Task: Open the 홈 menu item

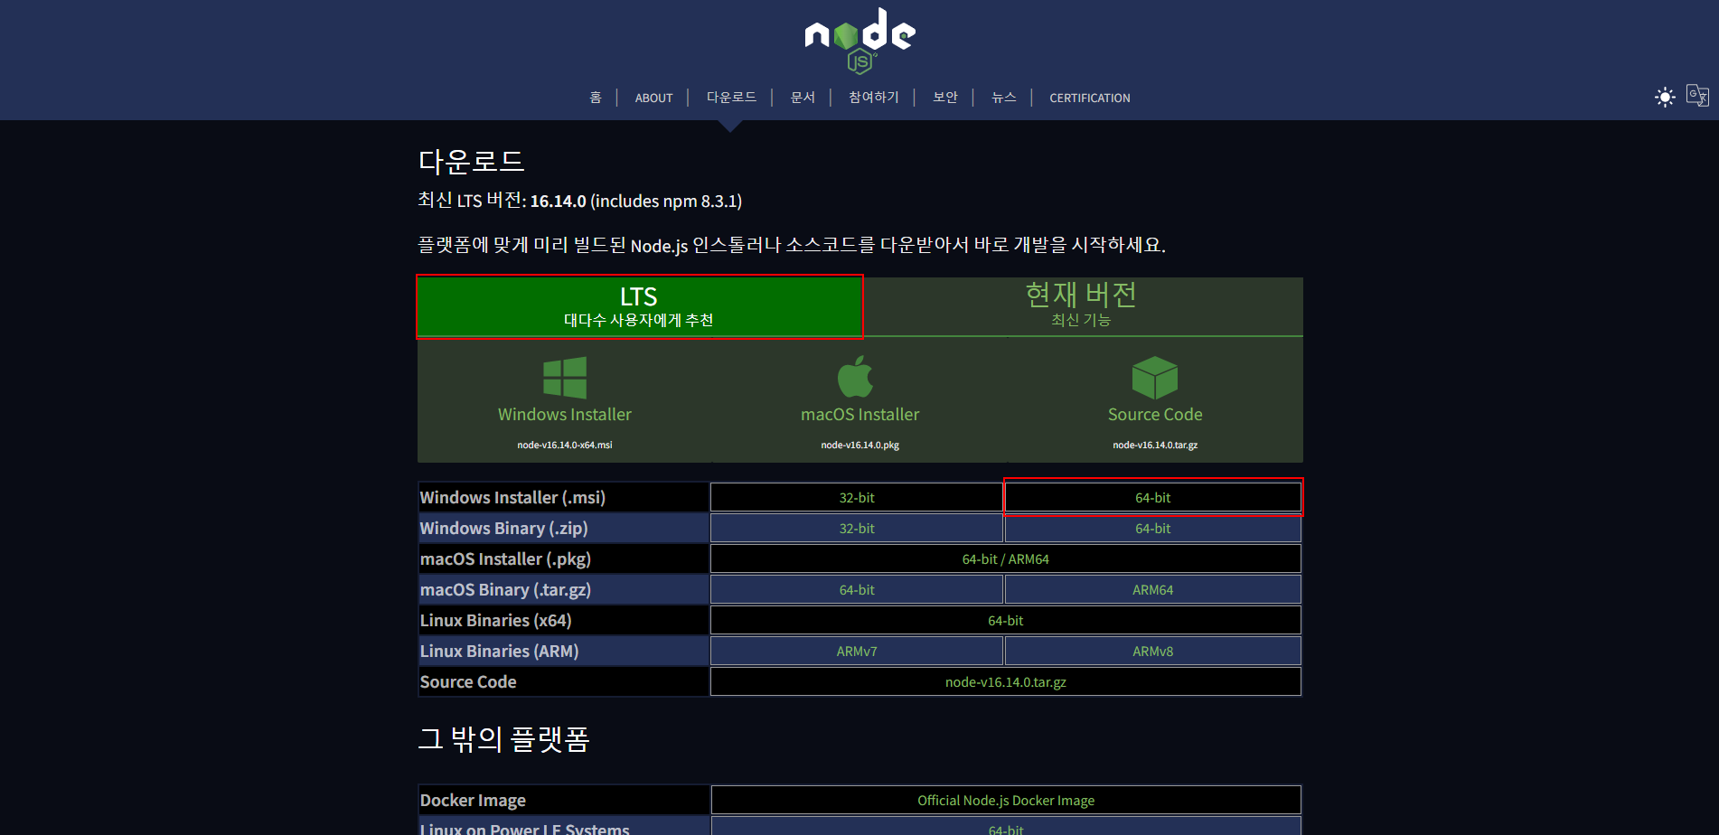Action: [x=596, y=98]
